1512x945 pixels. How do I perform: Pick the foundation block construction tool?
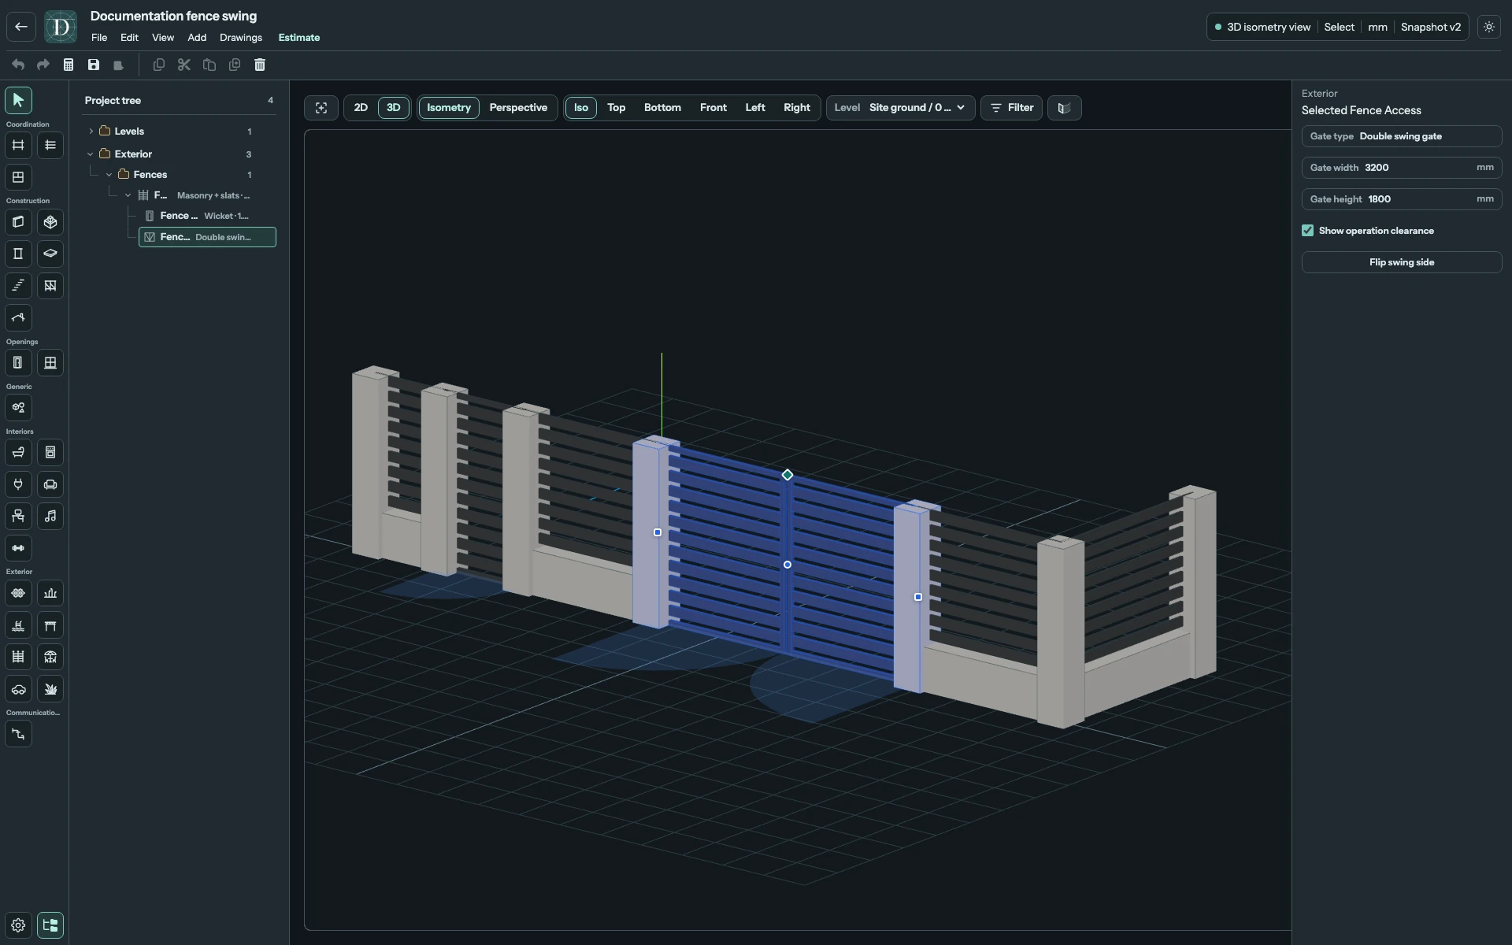(50, 222)
